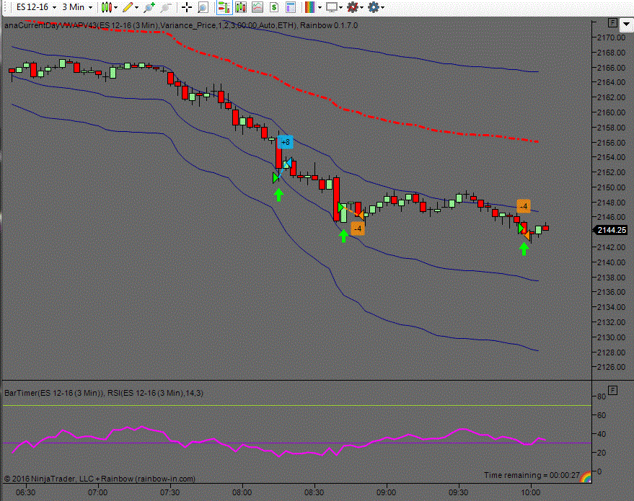Select the pencil drawing tools icon
Viewport: 634px width, 501px height.
point(128,7)
